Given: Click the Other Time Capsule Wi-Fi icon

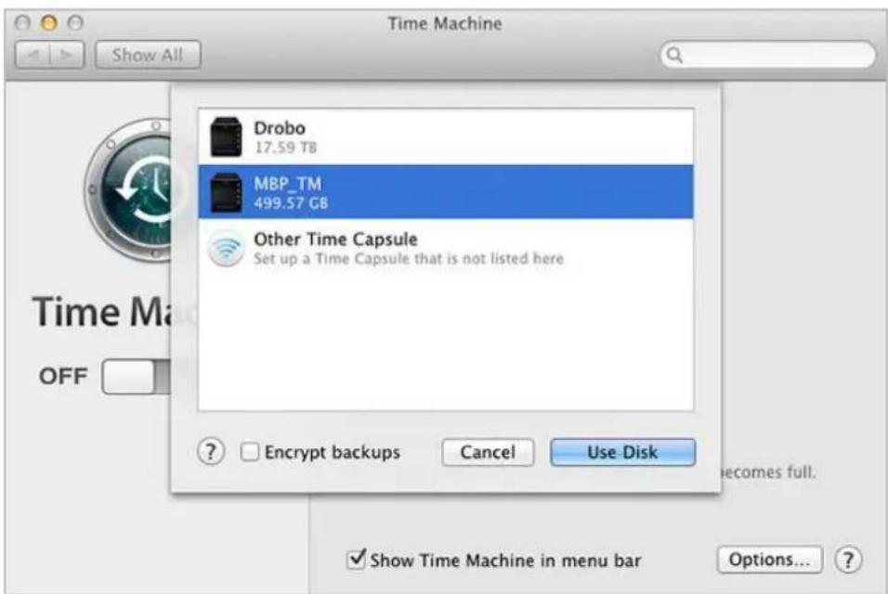Looking at the screenshot, I should click(x=226, y=249).
